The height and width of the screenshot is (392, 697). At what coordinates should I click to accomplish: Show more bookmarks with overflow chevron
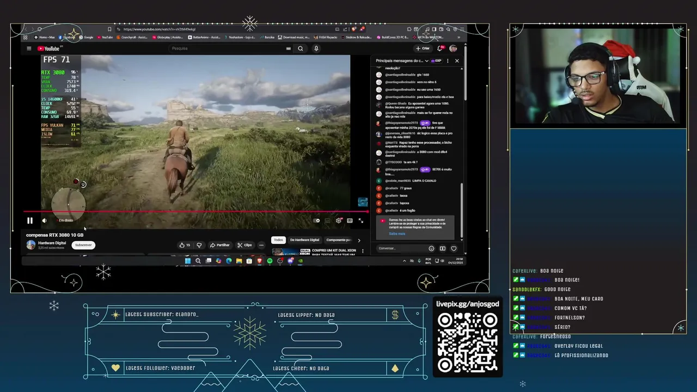(x=458, y=38)
